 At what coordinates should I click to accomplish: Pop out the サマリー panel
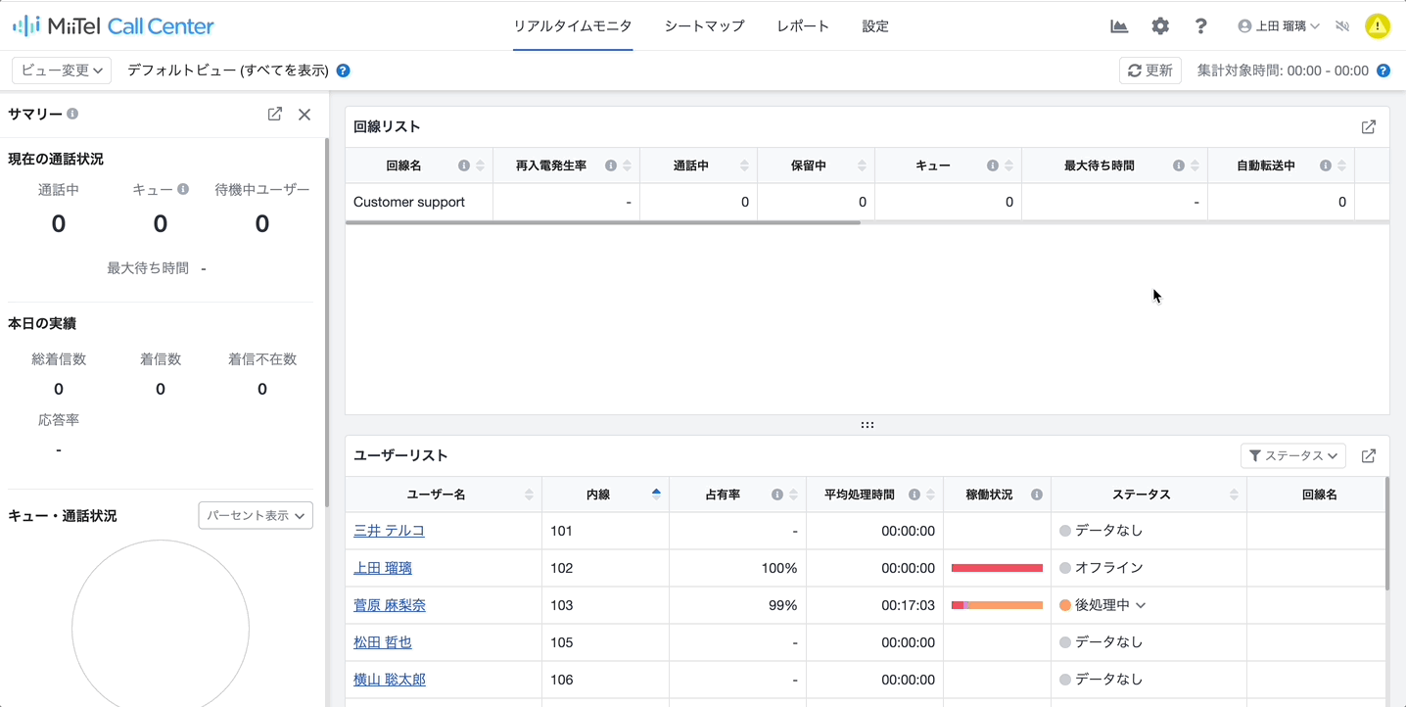pos(275,114)
